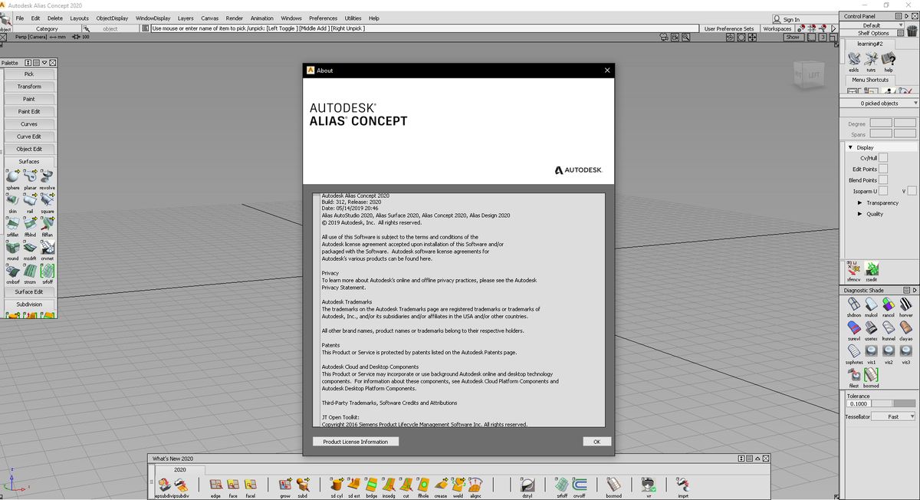Screen dimensions: 920x500
Task: Open the Utilities menu
Action: point(353,18)
